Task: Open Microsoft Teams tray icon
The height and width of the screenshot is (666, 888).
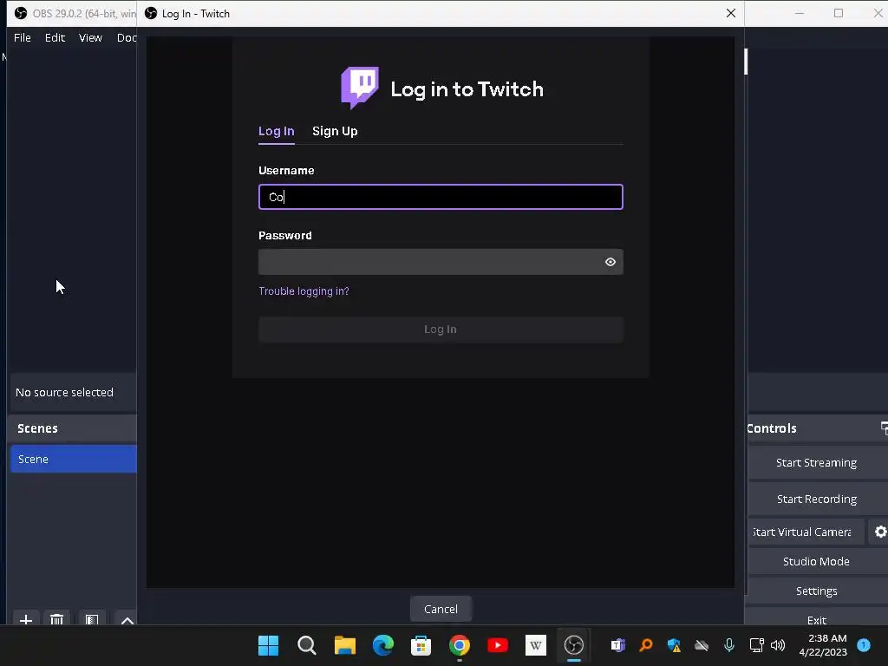Action: point(617,645)
